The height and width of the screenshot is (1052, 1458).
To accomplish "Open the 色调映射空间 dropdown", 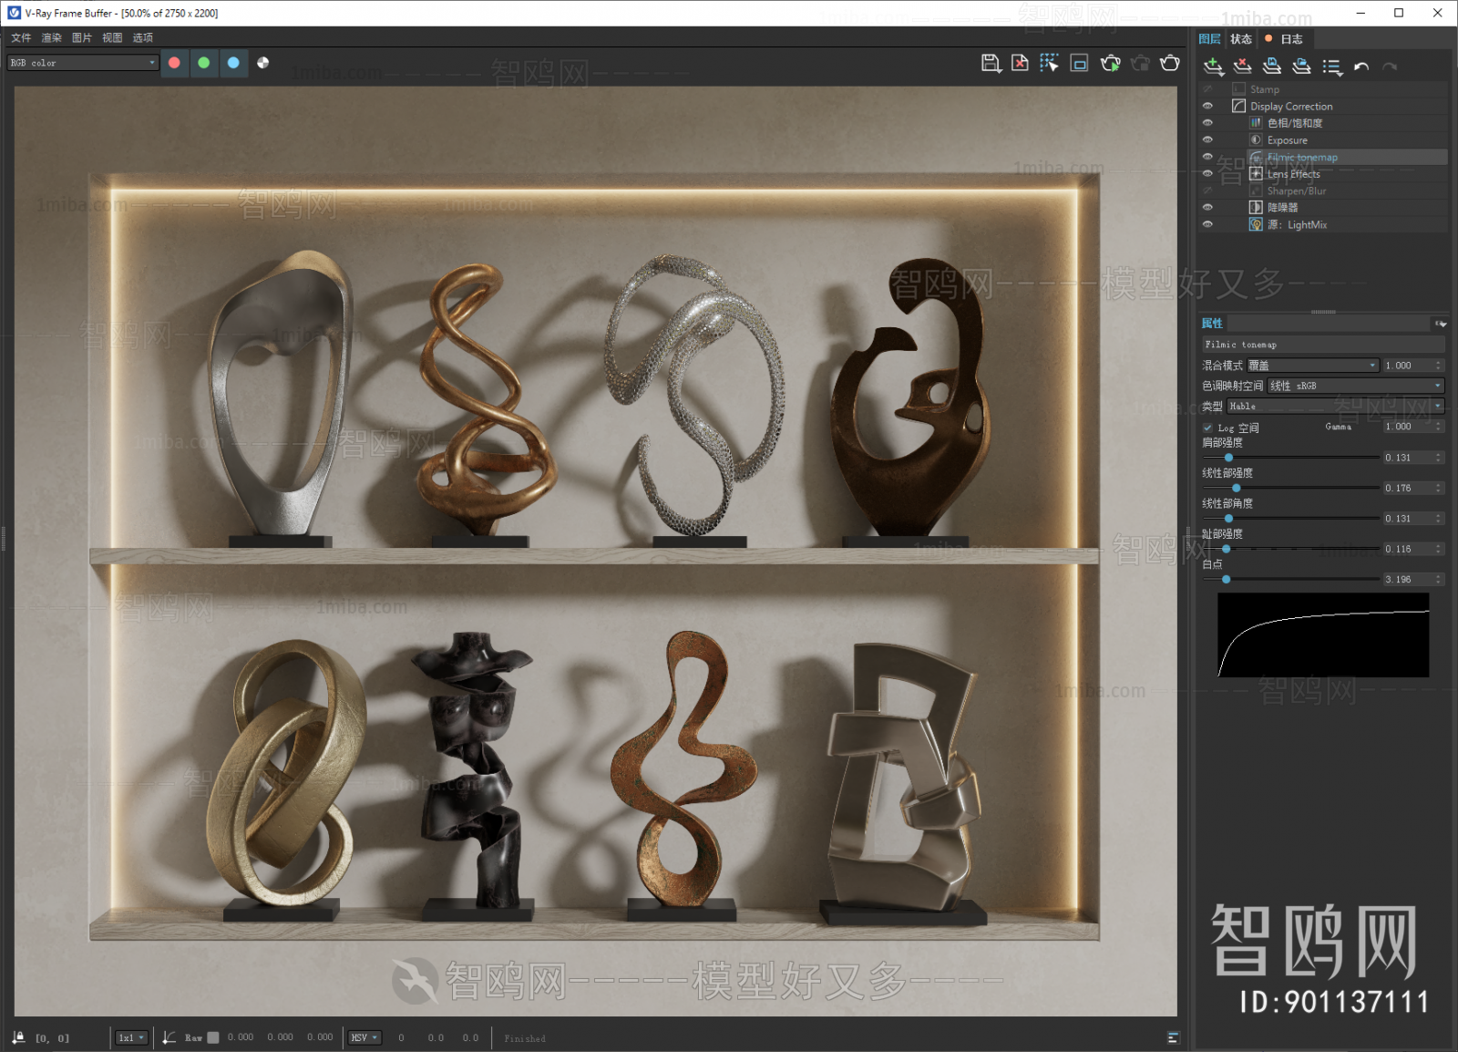I will [x=1356, y=386].
